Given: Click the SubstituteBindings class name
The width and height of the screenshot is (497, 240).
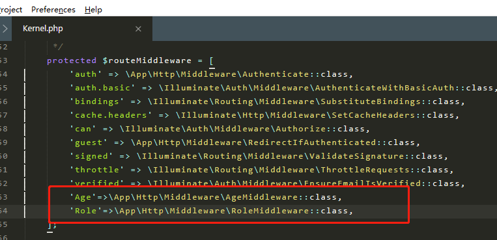Looking at the screenshot, I should [371, 101].
